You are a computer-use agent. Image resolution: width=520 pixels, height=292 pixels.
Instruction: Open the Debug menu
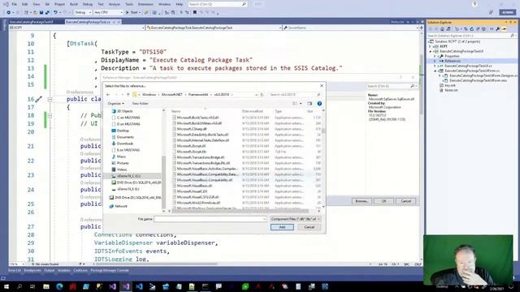click(87, 4)
